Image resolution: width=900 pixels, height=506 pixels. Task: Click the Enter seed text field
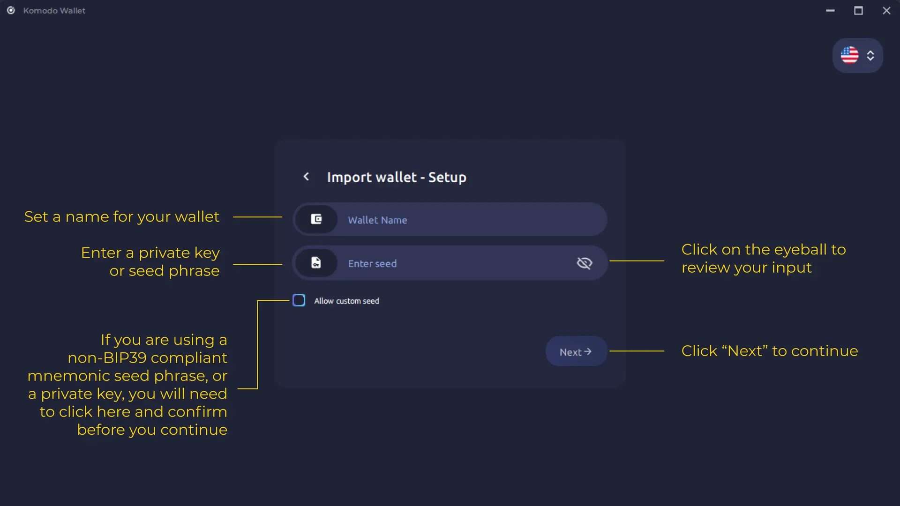tap(445, 263)
